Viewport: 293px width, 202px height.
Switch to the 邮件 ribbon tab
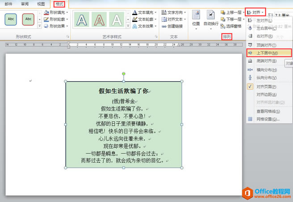(8, 4)
